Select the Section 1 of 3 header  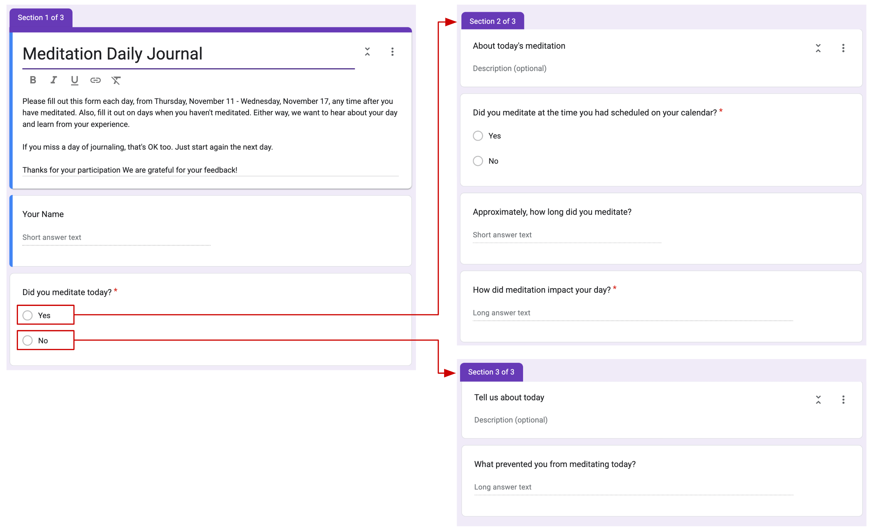[x=41, y=17]
